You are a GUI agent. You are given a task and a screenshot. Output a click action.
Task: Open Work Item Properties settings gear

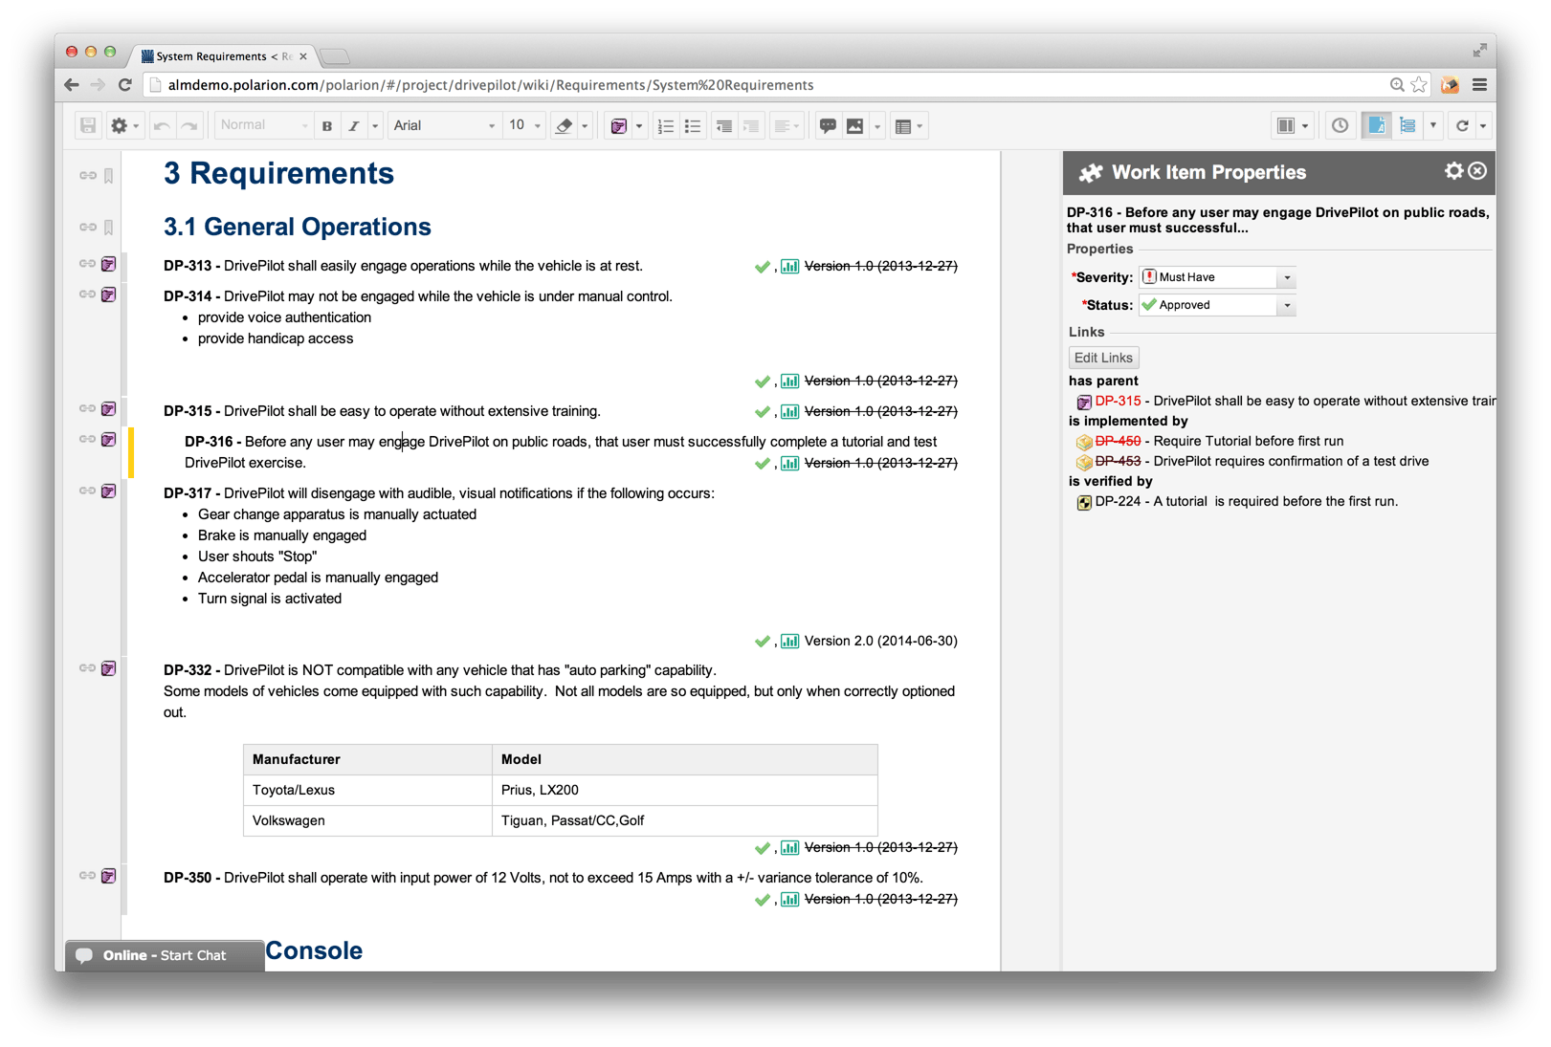pos(1453,172)
